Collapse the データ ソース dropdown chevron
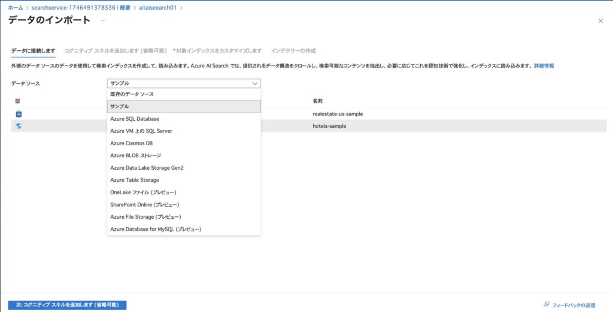Image resolution: width=613 pixels, height=312 pixels. (255, 83)
